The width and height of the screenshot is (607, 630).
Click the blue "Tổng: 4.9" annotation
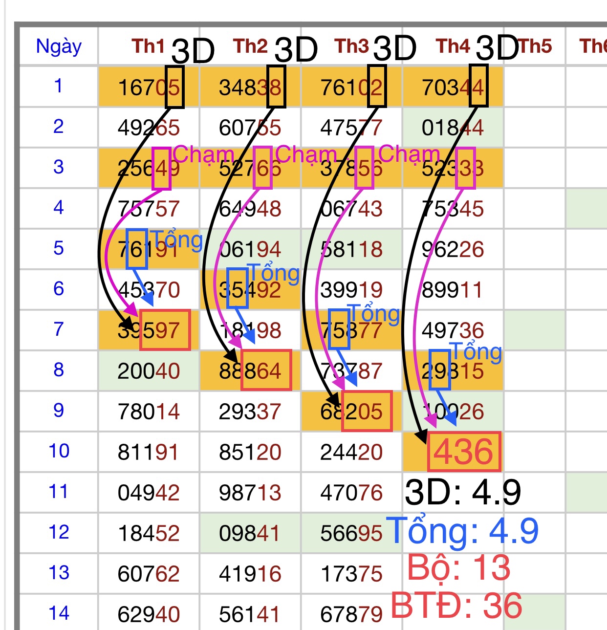[462, 531]
